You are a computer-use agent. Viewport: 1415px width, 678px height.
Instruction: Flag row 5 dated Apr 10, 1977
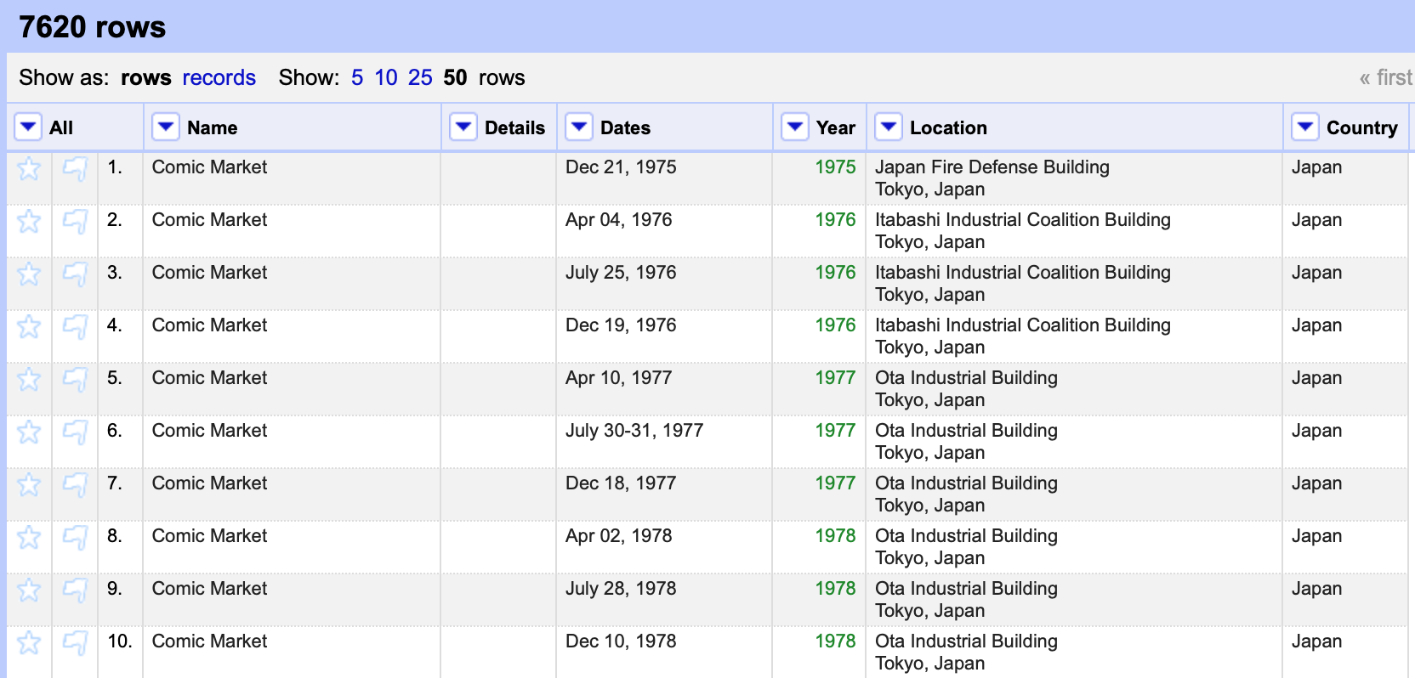coord(75,380)
